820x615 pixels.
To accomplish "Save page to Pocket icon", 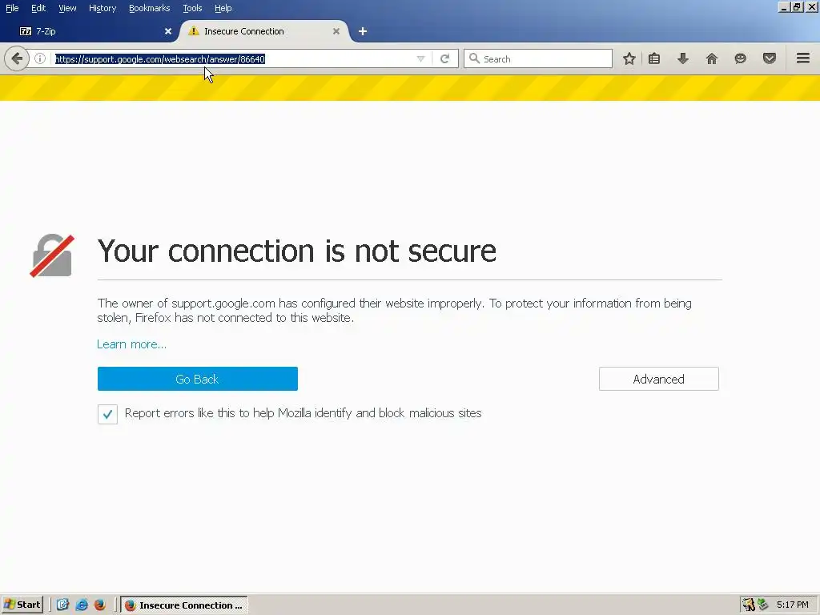I will 770,58.
